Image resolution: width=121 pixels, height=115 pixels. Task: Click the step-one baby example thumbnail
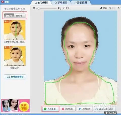tap(15, 30)
